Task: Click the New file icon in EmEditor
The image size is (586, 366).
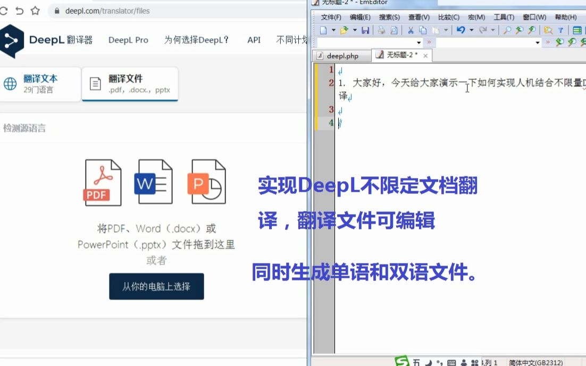Action: (x=323, y=30)
